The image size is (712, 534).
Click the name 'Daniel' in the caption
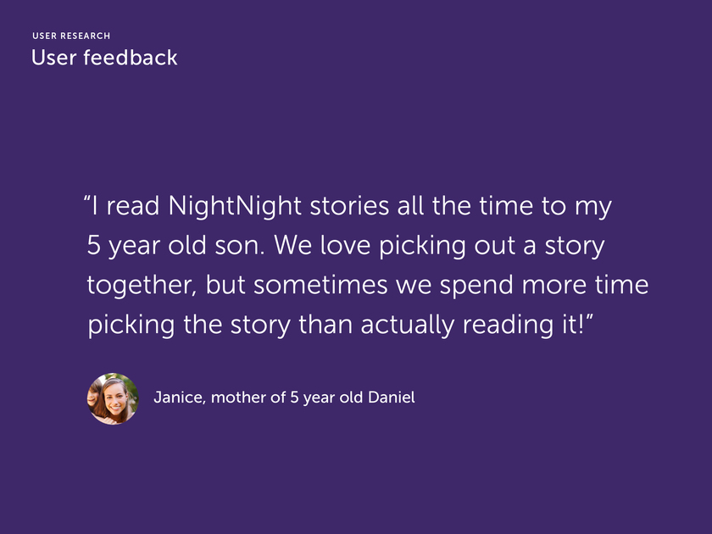pyautogui.click(x=392, y=398)
